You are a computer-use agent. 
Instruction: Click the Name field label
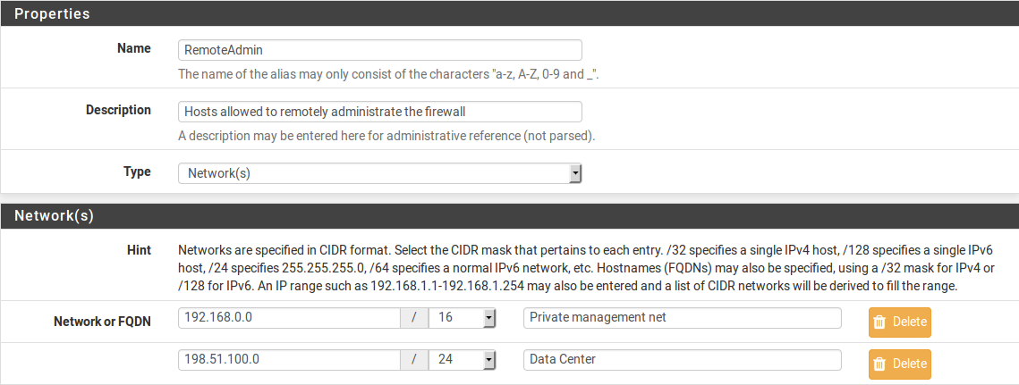(134, 49)
